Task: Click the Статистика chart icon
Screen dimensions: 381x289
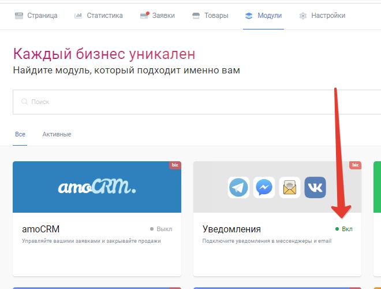Action: pos(78,16)
